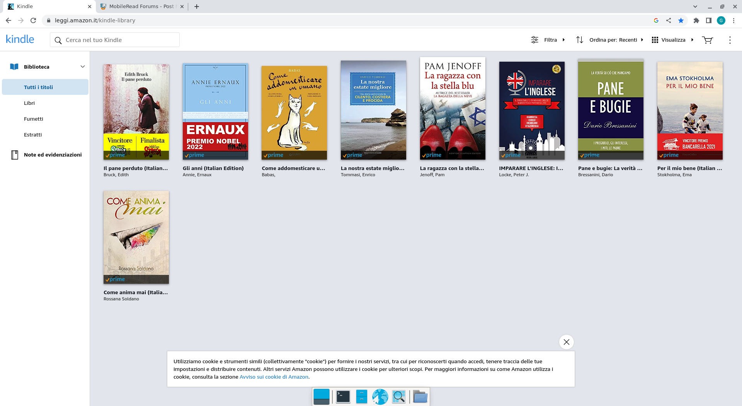Screen dimensions: 742x406
Task: Open the Il pane perduto book cover
Action: pos(136,112)
